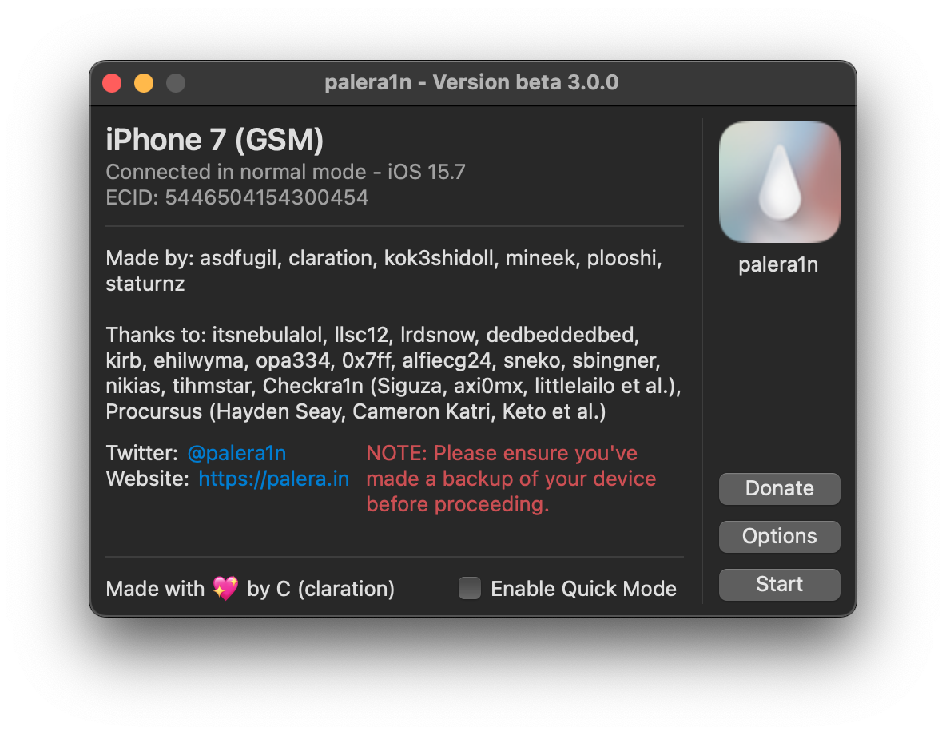Click the Donate button

780,488
